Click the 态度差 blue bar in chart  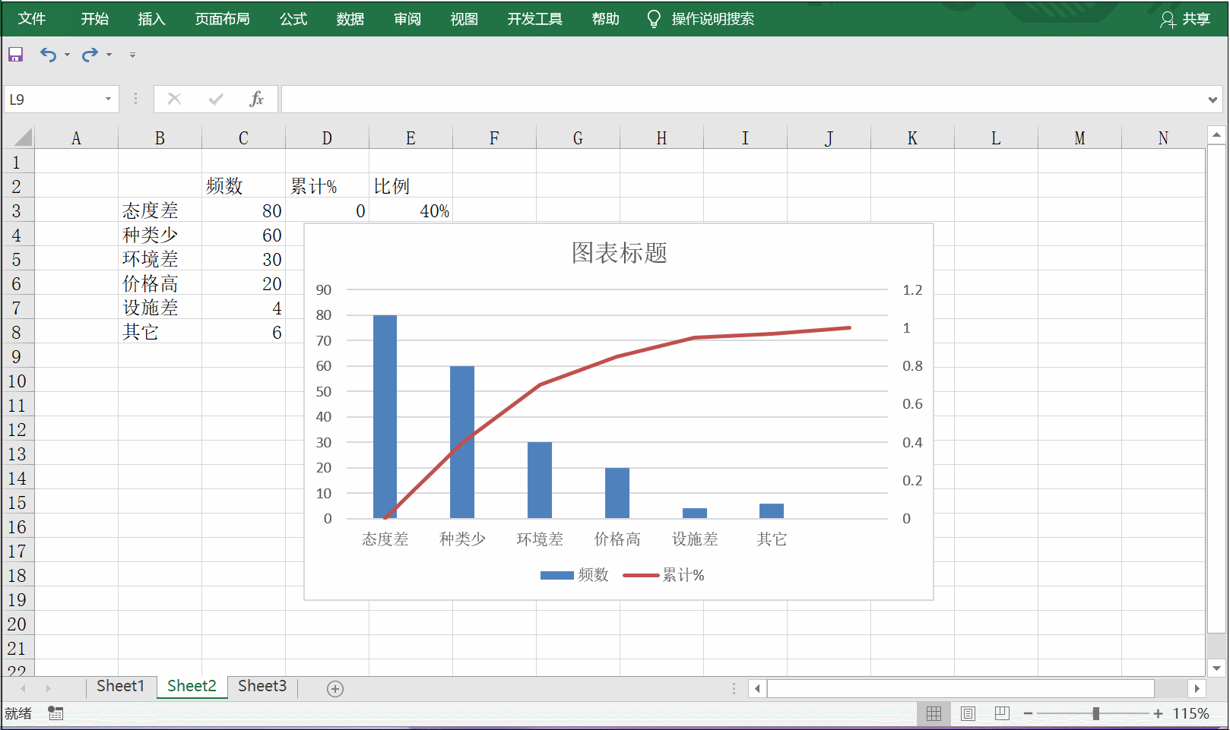385,416
